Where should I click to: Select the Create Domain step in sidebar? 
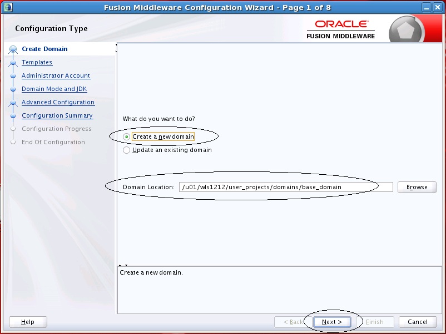coord(44,49)
